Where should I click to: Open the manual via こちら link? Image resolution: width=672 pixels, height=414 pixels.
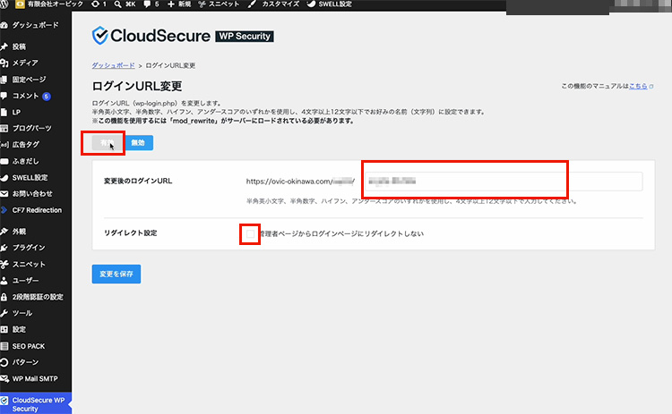coord(638,86)
